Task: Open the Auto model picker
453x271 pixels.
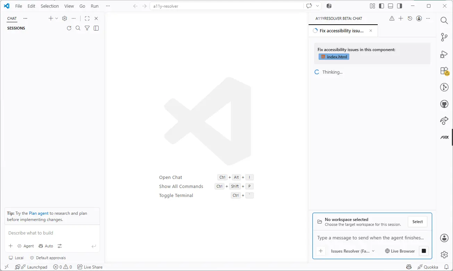Action: click(46, 246)
